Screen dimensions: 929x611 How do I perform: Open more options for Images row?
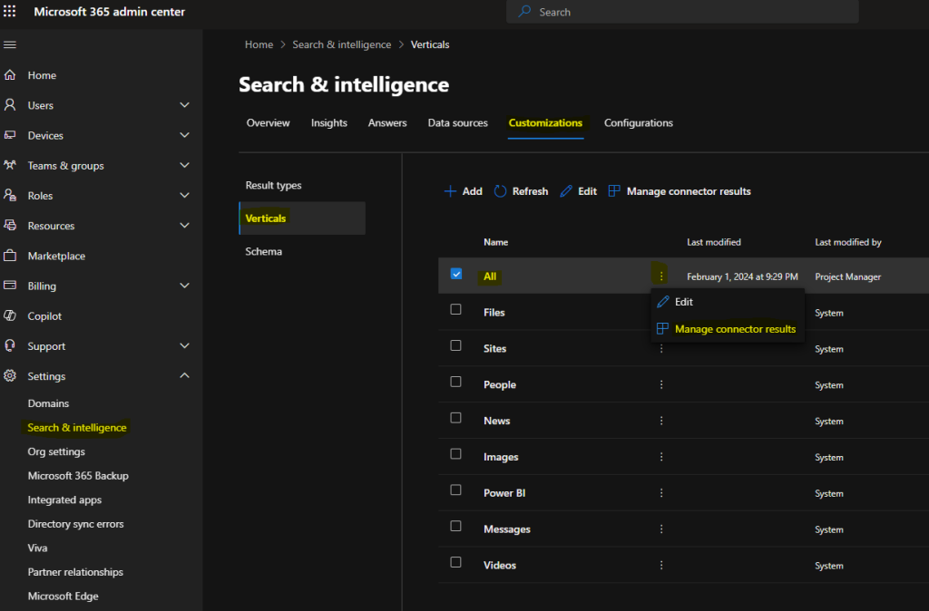pos(661,457)
